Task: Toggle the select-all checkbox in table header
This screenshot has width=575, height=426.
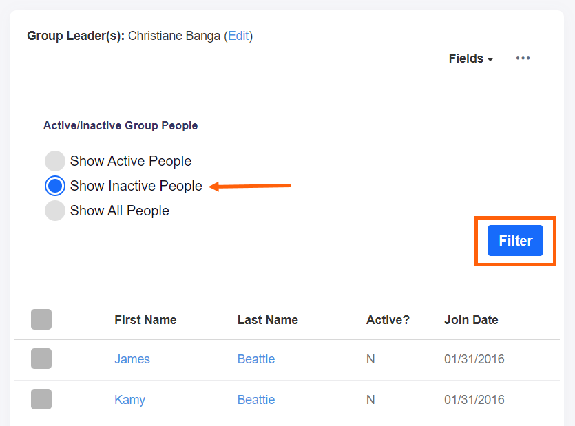Action: click(41, 319)
